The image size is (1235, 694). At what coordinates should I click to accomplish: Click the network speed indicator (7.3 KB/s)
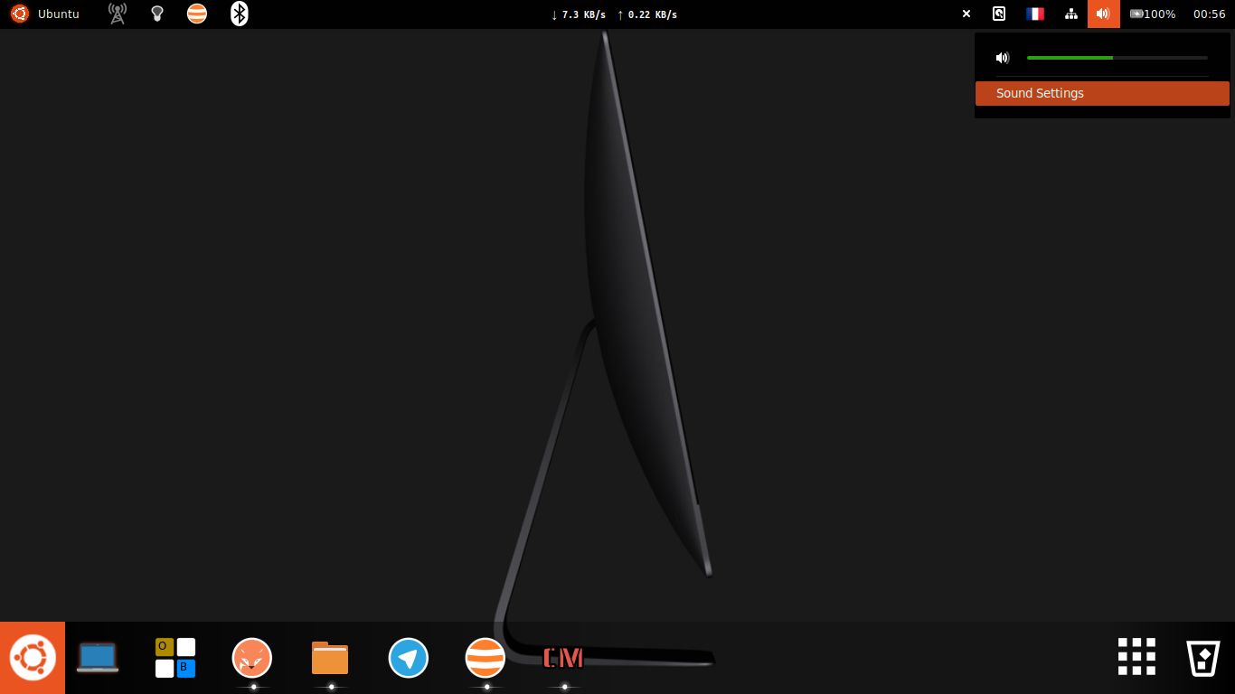[614, 14]
